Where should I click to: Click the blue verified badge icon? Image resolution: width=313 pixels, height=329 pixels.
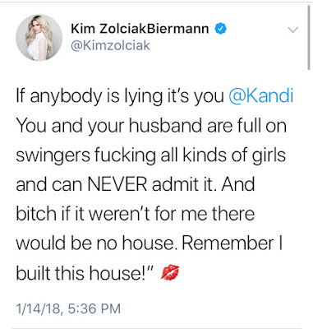[x=221, y=29]
